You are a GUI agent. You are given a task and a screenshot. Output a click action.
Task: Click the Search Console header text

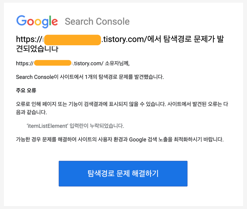click(x=97, y=22)
